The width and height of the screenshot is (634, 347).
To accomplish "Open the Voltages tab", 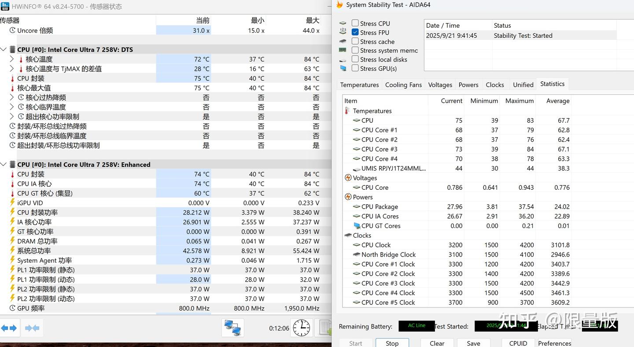I will point(440,85).
